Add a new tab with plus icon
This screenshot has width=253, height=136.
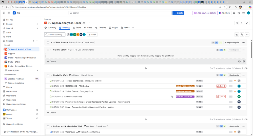click(133, 28)
